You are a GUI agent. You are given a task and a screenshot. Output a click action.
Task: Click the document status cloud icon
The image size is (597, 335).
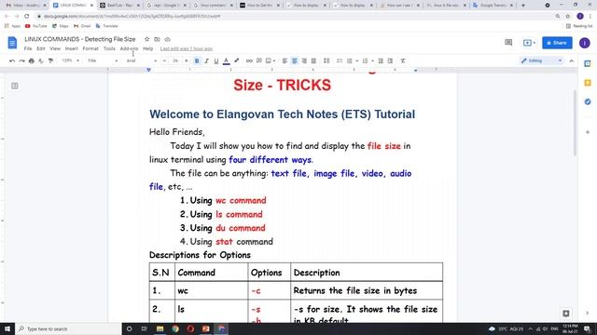pos(168,39)
